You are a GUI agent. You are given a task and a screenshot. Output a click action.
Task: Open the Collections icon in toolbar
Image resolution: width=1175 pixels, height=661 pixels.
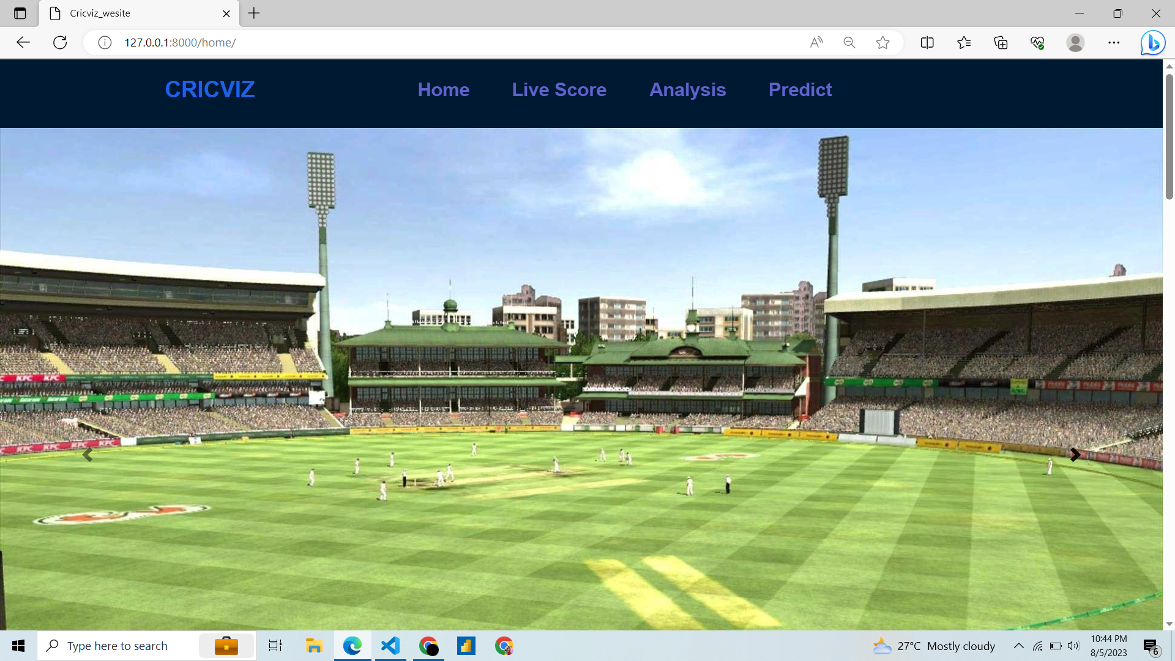tap(1001, 42)
